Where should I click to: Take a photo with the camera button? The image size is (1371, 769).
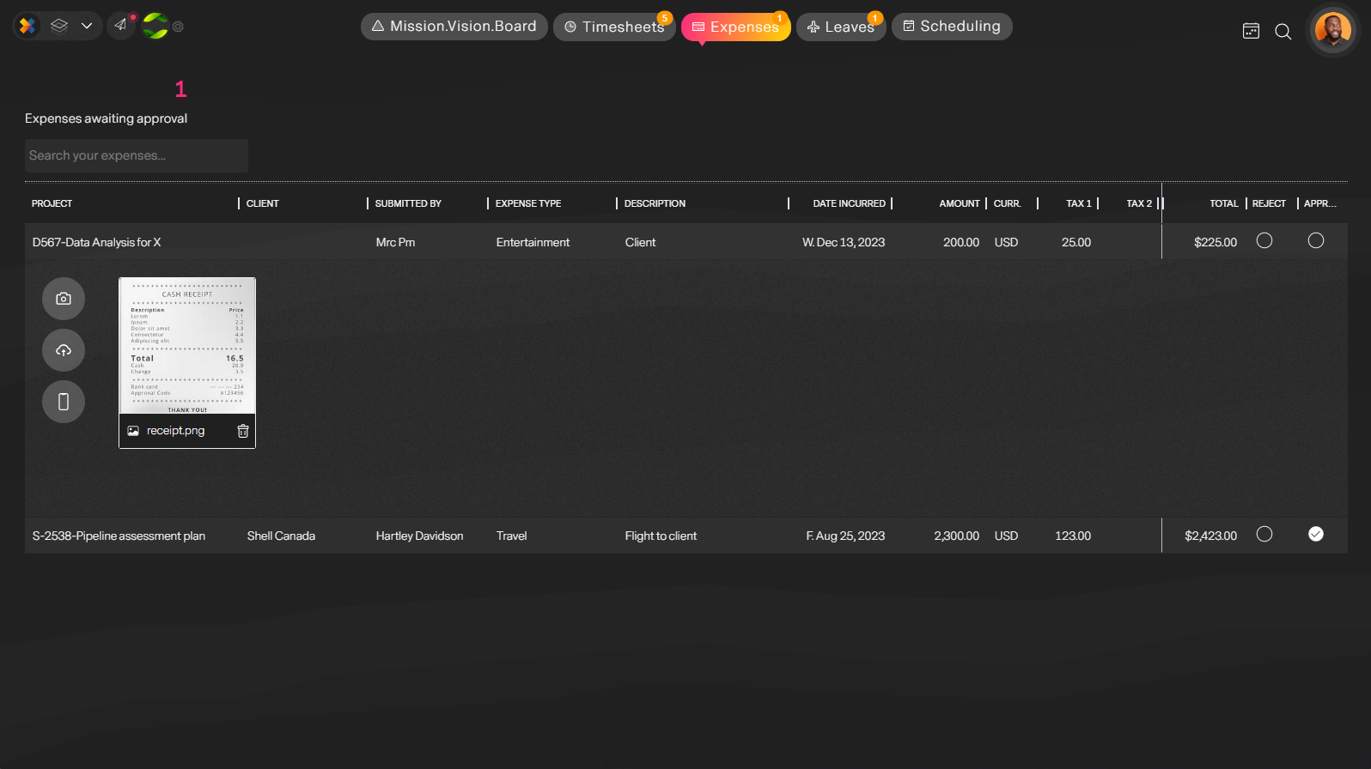pyautogui.click(x=64, y=299)
